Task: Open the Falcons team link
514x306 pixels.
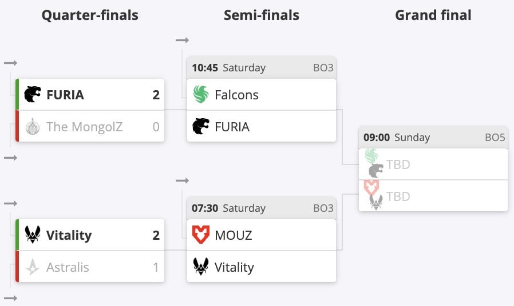Action: pyautogui.click(x=236, y=95)
